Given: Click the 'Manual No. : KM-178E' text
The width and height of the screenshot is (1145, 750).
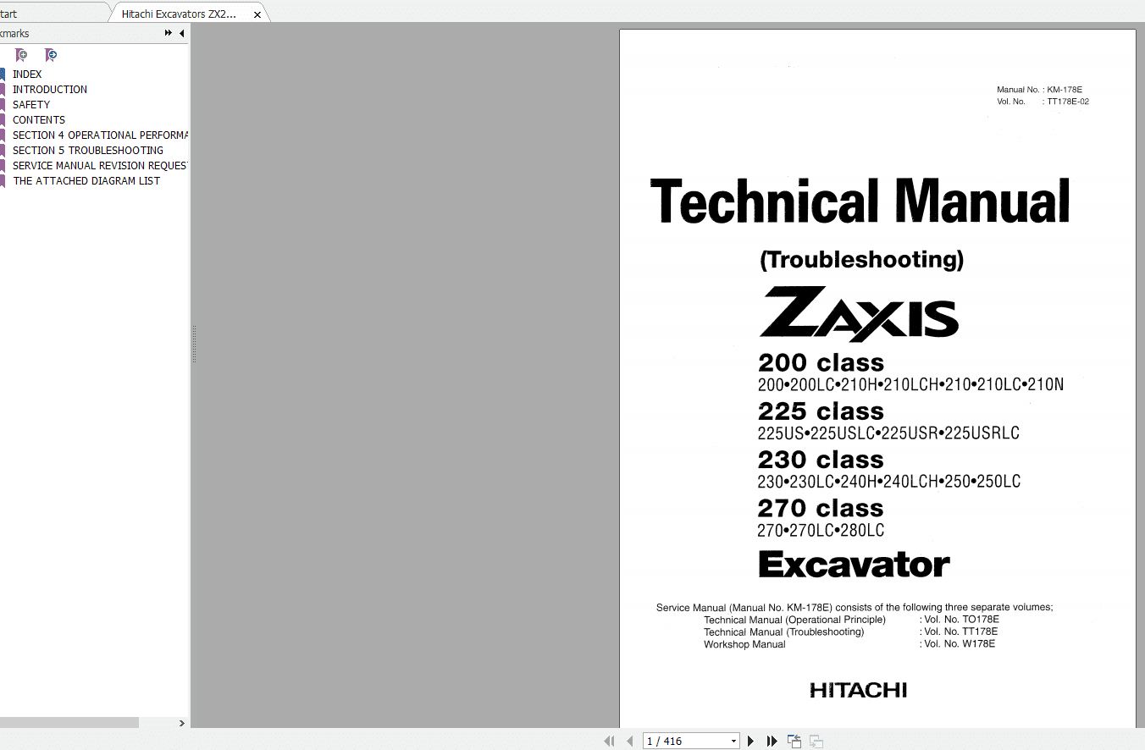Looking at the screenshot, I should pos(1039,90).
